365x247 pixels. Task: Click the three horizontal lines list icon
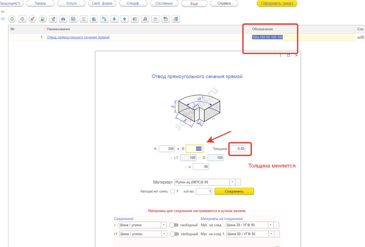(84, 19)
